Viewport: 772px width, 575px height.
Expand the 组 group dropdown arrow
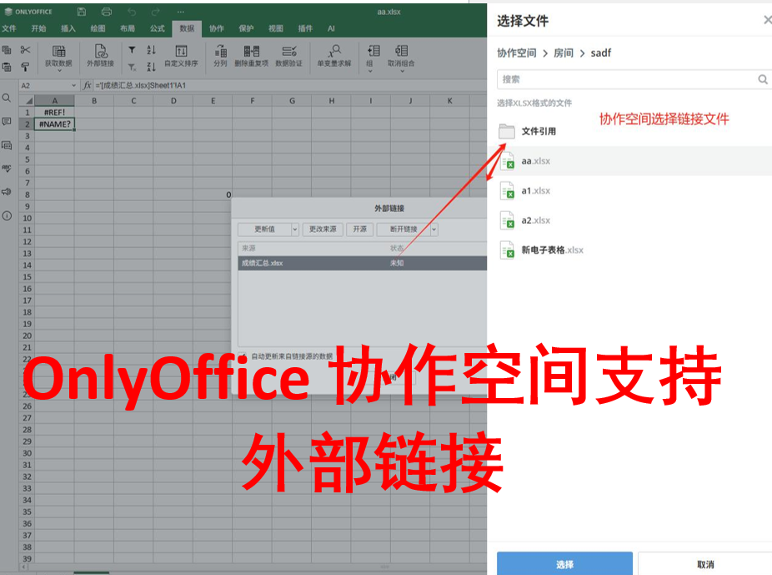point(370,71)
